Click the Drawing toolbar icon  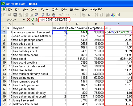click(113, 15)
